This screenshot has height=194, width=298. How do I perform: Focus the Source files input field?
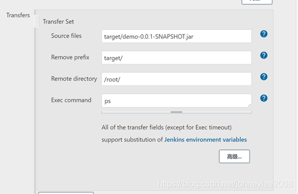click(x=176, y=36)
